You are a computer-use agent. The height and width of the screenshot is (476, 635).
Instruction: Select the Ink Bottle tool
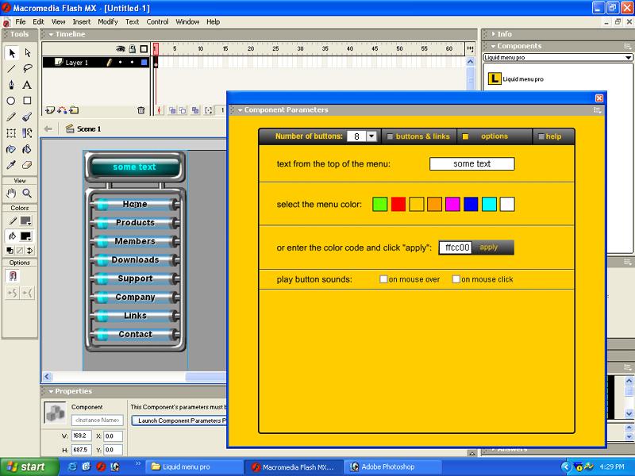click(x=11, y=149)
